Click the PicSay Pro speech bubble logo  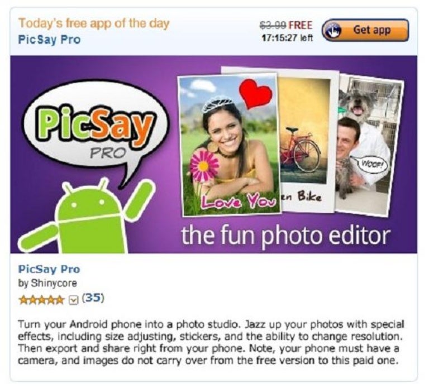click(96, 132)
